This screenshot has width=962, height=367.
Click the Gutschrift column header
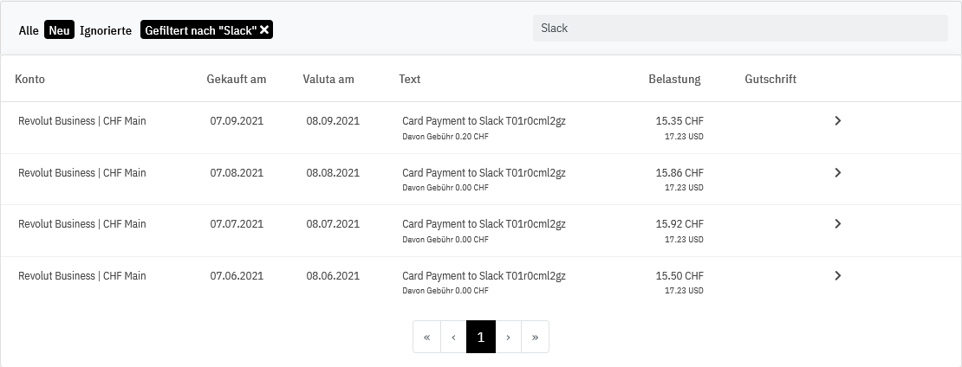coord(770,80)
